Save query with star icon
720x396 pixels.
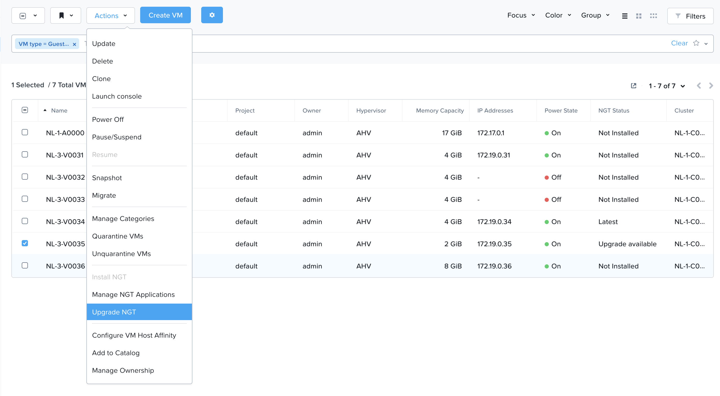point(696,43)
